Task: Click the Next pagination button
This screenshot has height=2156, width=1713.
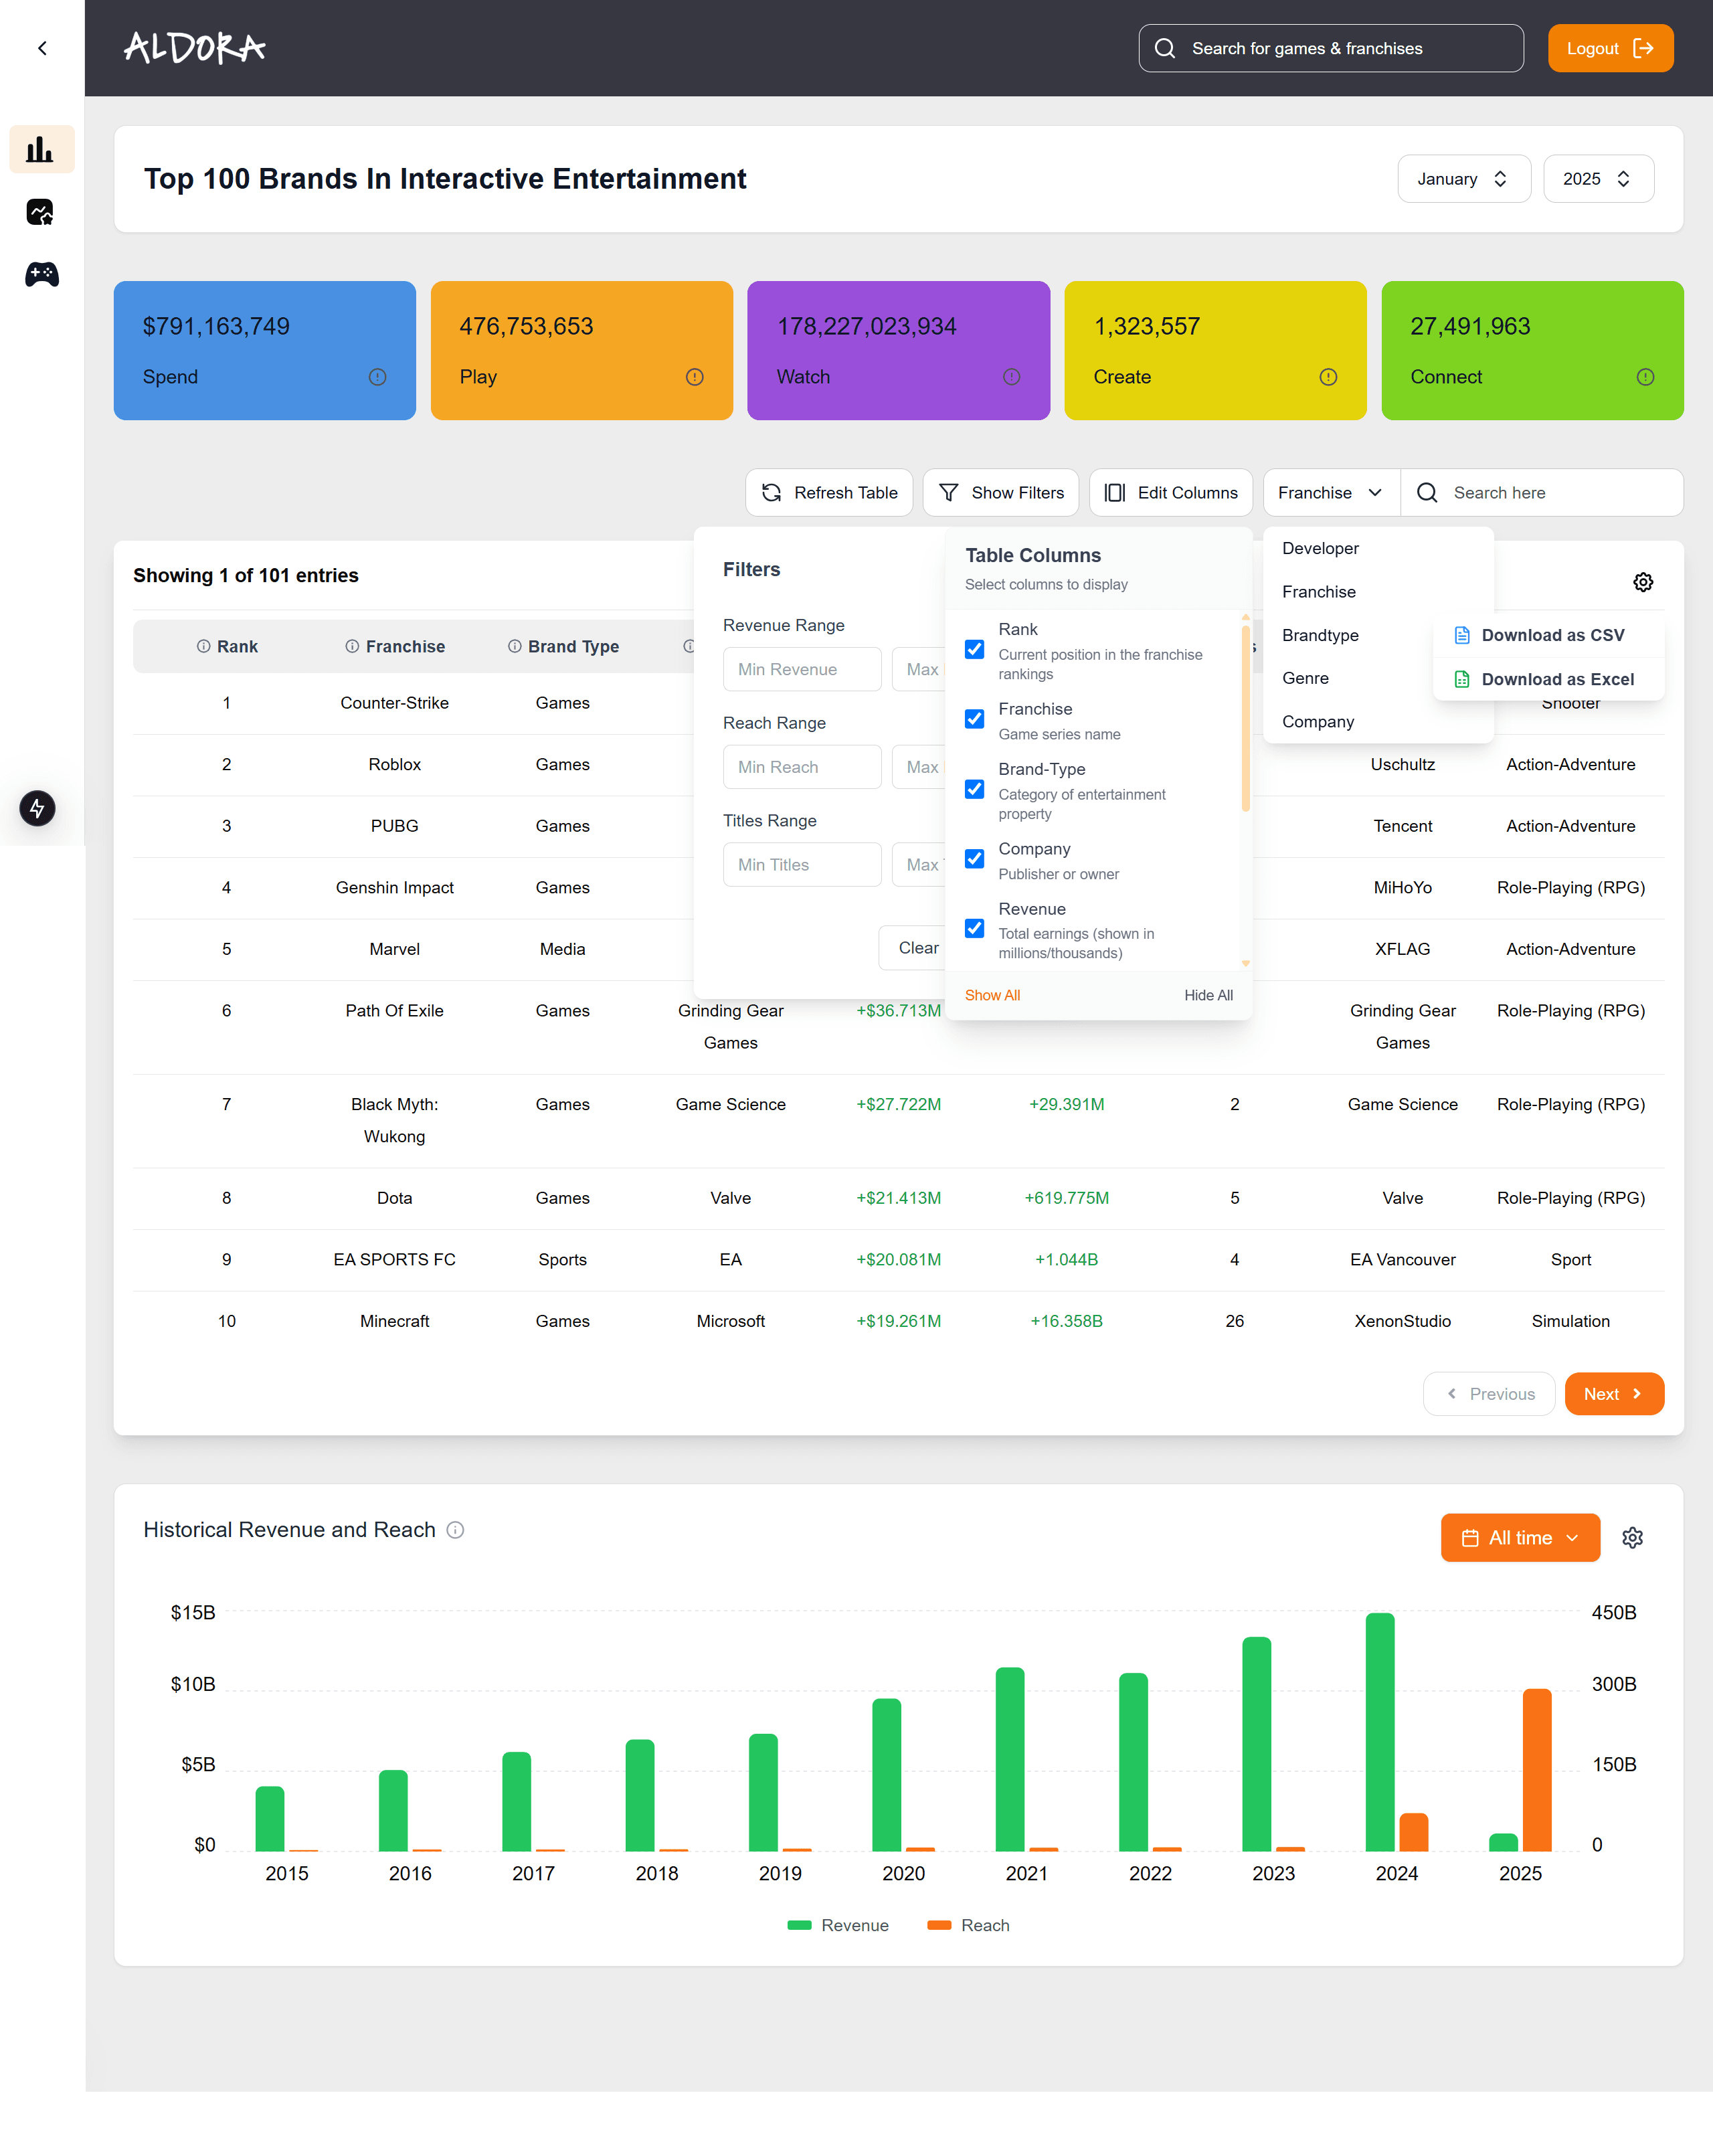Action: [1613, 1393]
